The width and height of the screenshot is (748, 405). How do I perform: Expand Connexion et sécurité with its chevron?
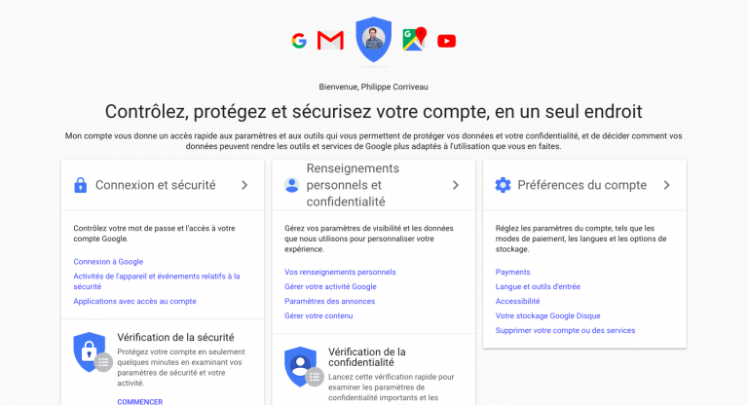[244, 185]
